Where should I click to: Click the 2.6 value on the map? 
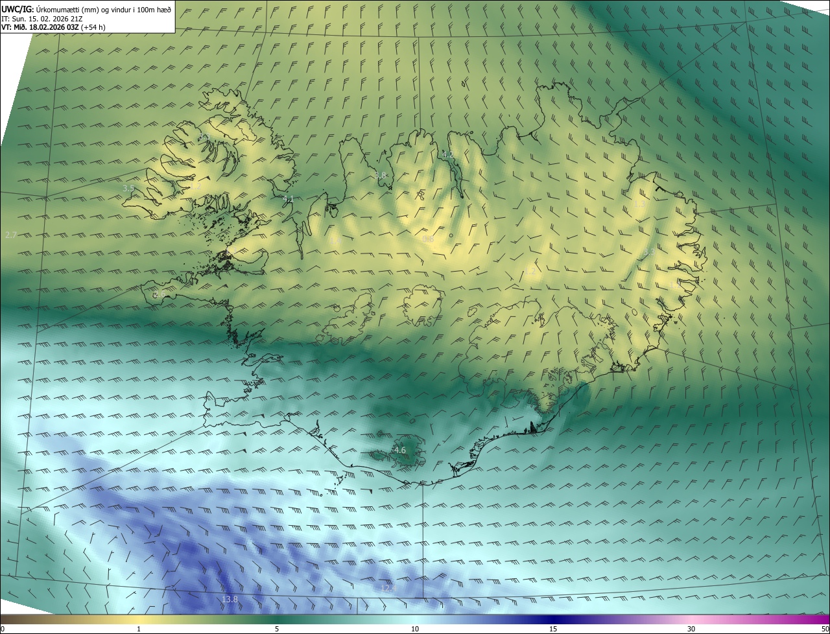(160, 294)
